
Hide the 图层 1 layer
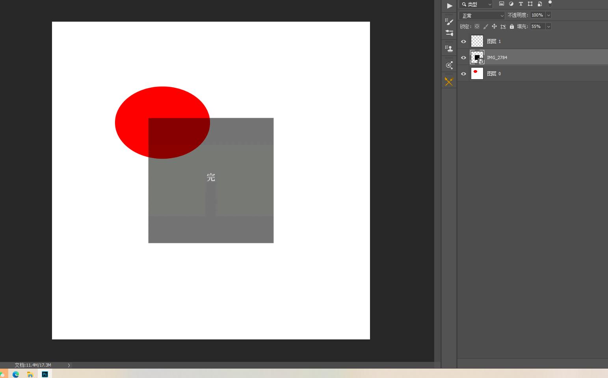(x=463, y=41)
